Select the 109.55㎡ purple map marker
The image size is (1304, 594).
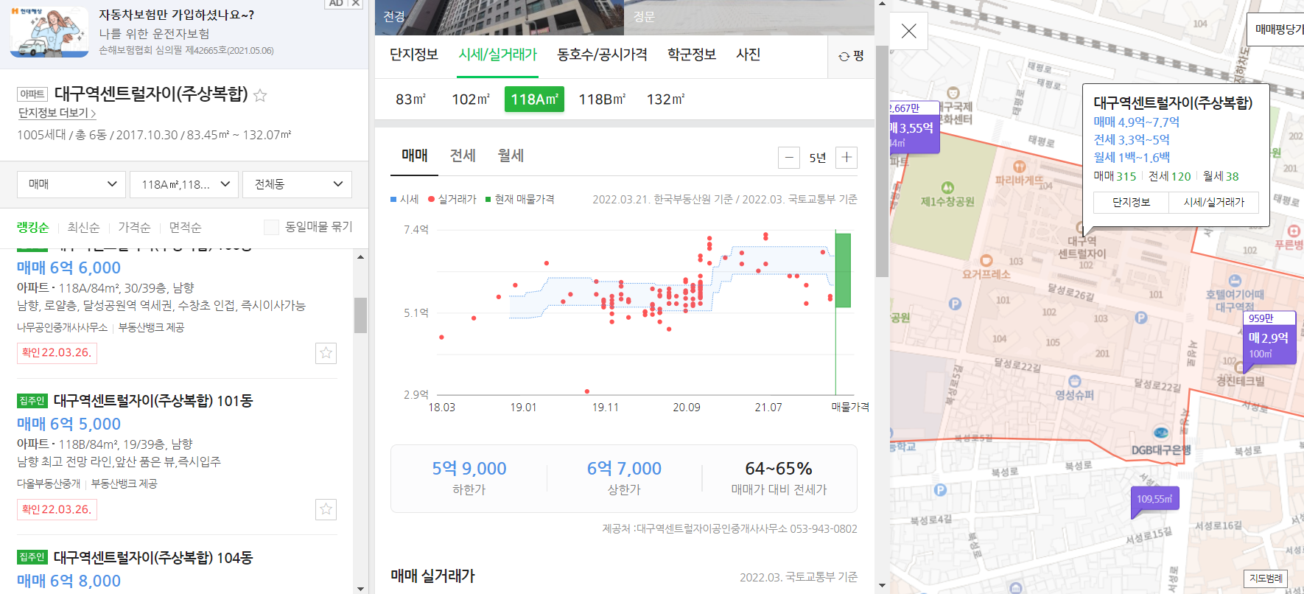click(1154, 499)
